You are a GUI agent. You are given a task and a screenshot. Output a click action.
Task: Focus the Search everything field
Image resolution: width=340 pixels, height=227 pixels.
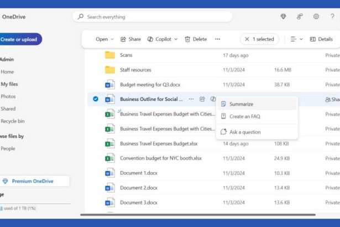point(153,17)
